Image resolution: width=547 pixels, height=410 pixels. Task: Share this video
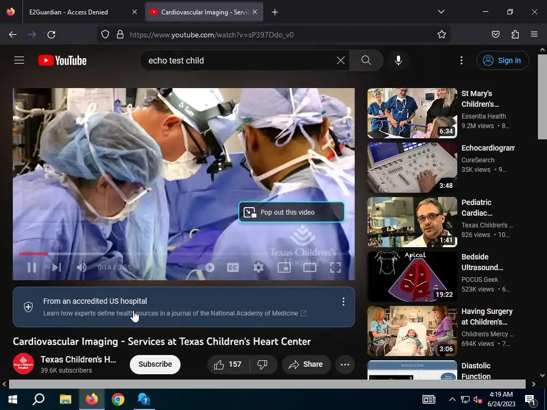pyautogui.click(x=306, y=364)
